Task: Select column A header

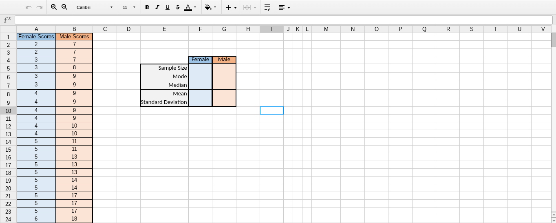Action: point(36,29)
